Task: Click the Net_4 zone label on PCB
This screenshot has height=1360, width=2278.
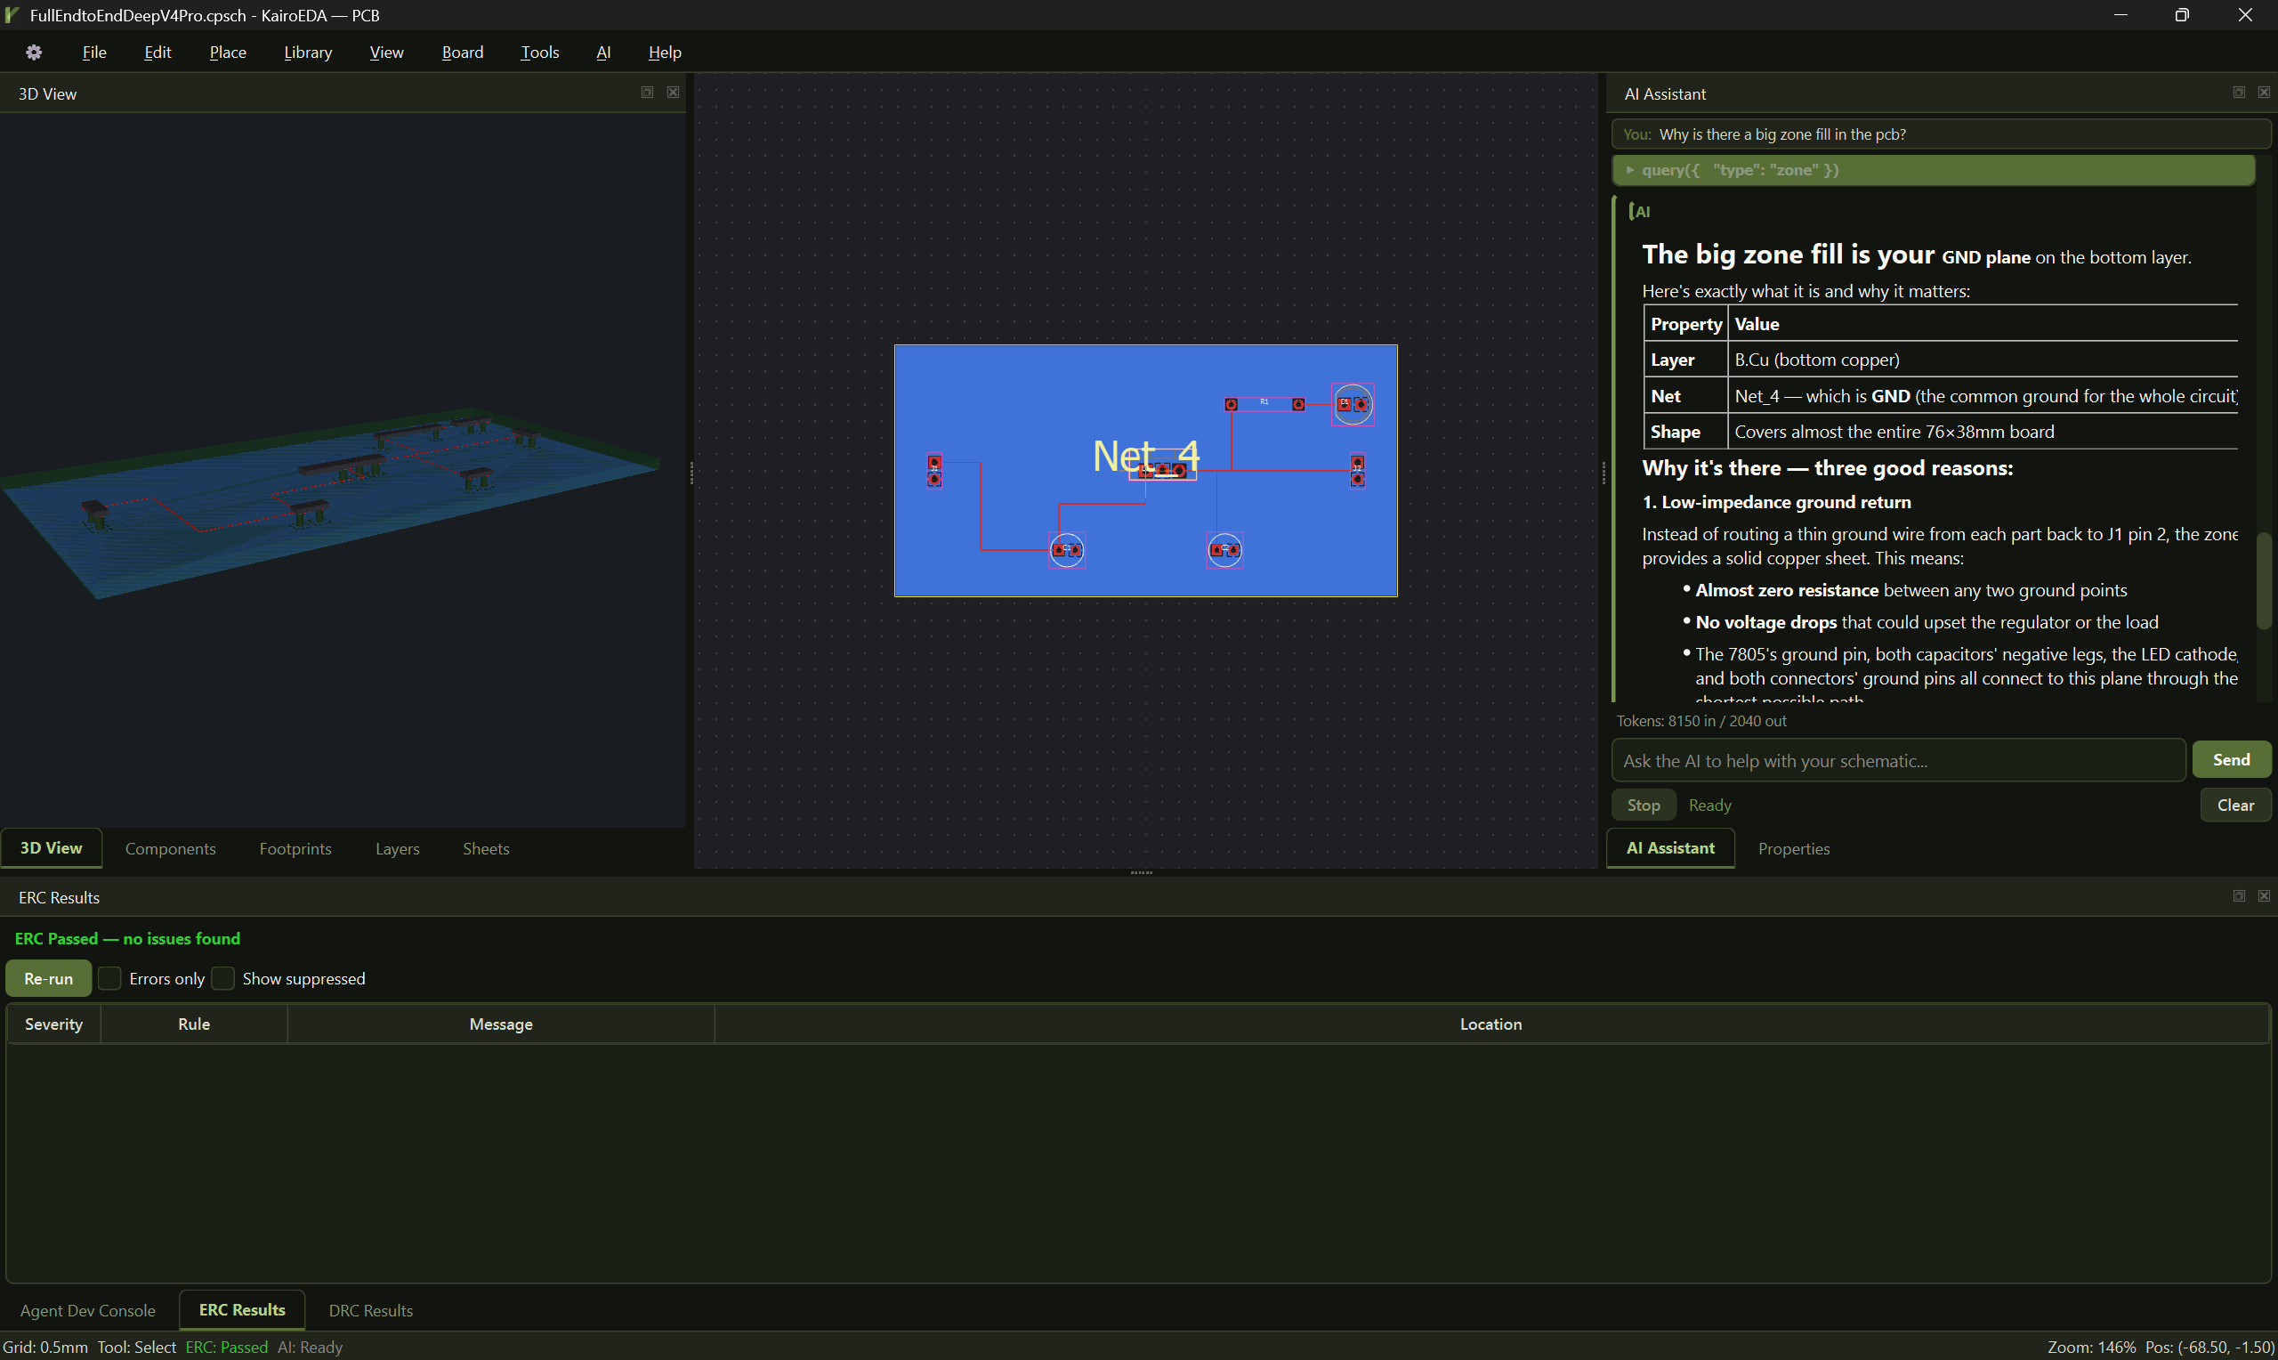Action: pos(1145,456)
